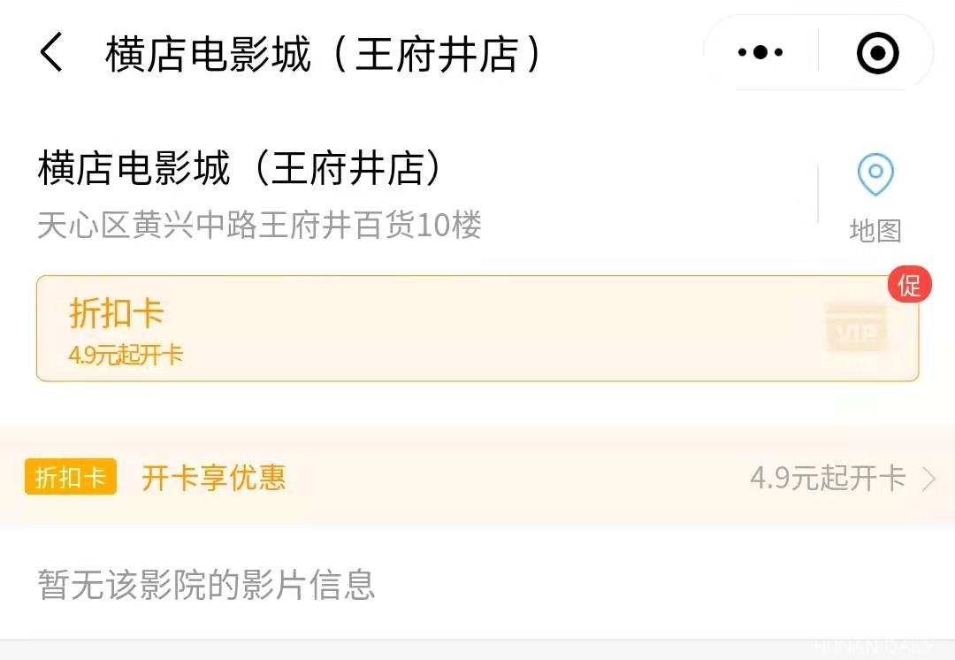Tap the map location pin icon
The width and height of the screenshot is (955, 660).
[875, 174]
